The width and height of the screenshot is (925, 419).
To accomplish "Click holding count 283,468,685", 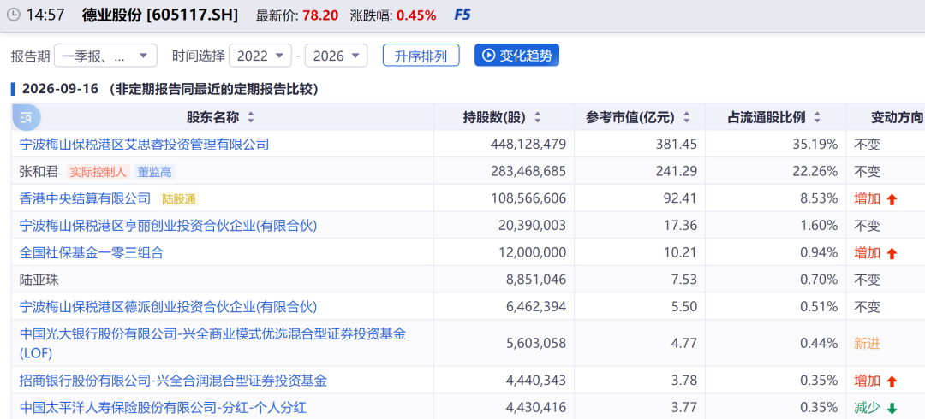I will click(x=528, y=172).
